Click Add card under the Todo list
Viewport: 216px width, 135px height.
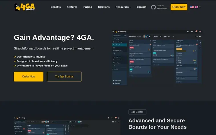156,65
